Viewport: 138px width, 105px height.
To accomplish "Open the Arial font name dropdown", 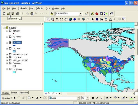I will 78,98.
